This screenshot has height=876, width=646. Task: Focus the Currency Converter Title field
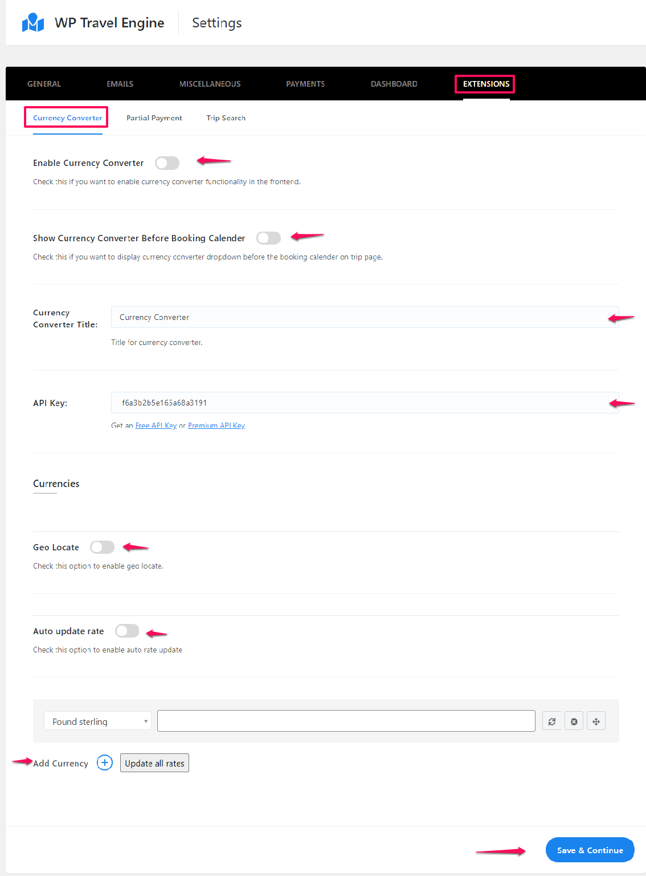pyautogui.click(x=365, y=317)
